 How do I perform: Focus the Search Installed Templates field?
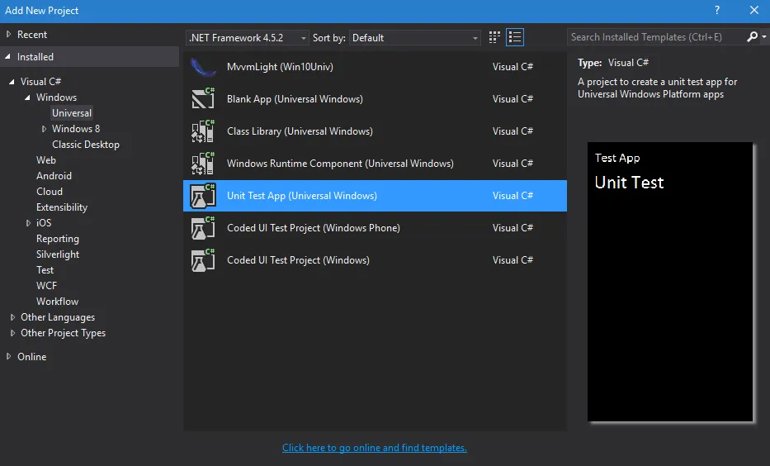656,37
